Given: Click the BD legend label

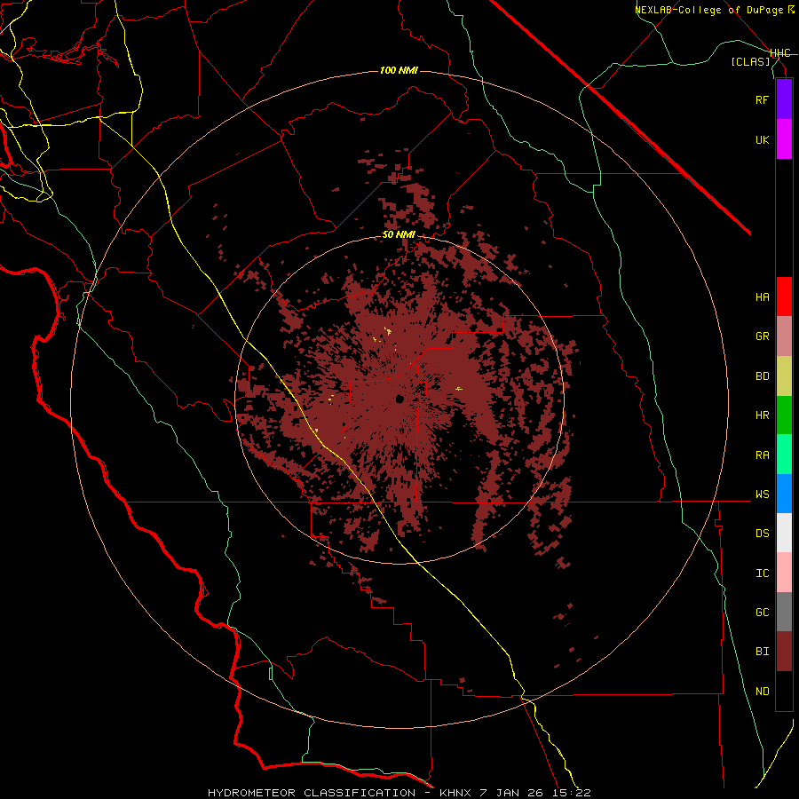Looking at the screenshot, I should 762,376.
